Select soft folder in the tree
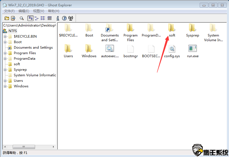Image resolution: width=229 pixels, height=157 pixels. point(17,64)
